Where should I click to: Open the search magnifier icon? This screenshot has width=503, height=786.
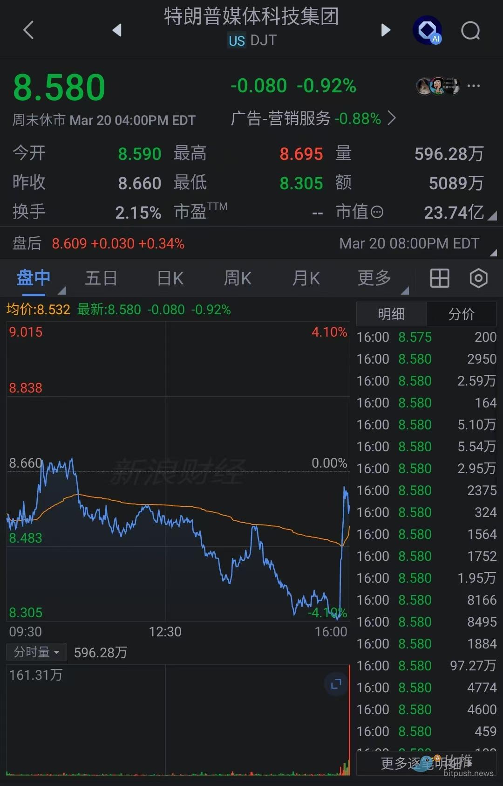coord(470,31)
